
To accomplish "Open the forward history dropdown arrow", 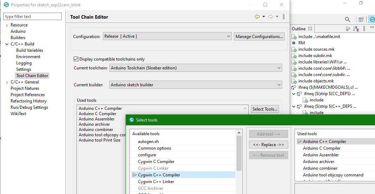I will click(x=277, y=17).
